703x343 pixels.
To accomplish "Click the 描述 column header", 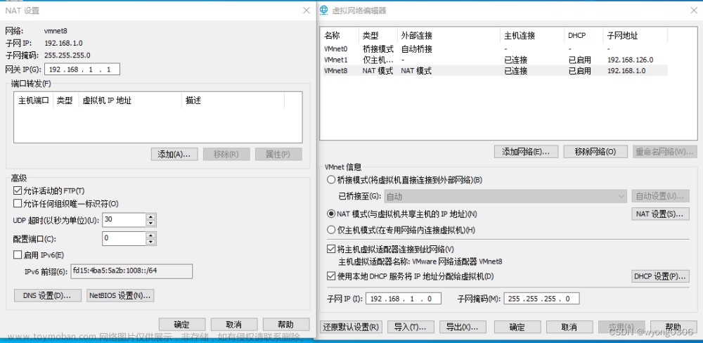I will [x=233, y=100].
